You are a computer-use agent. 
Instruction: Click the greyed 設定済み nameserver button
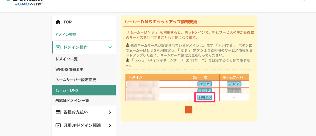click(x=234, y=91)
